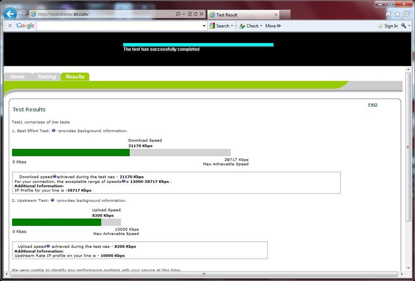Open the FAQ link
Image resolution: width=415 pixels, height=281 pixels.
tap(373, 104)
